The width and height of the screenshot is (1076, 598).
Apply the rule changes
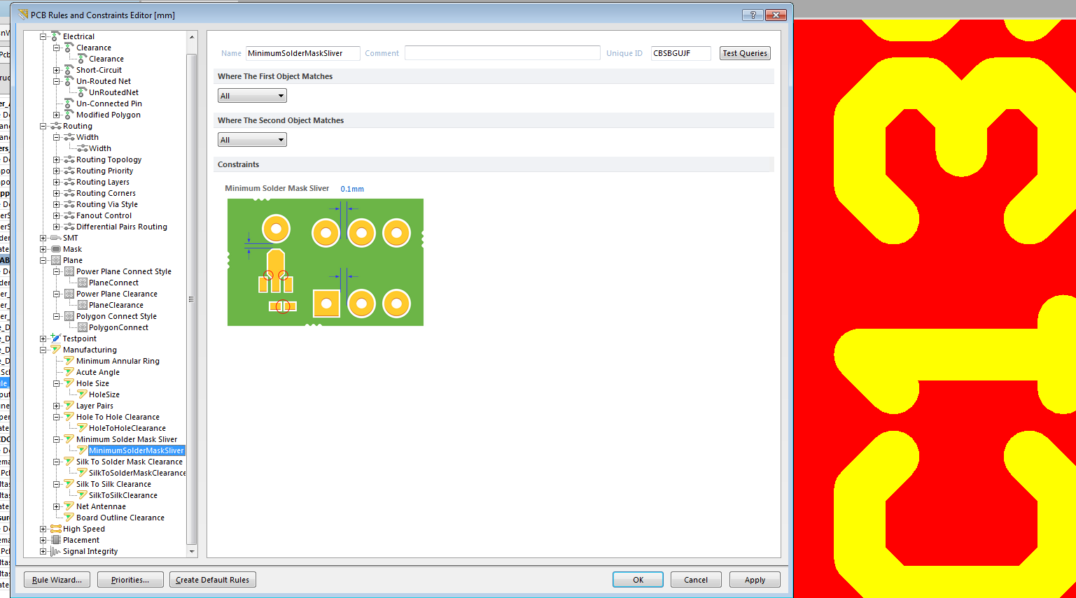click(x=755, y=580)
